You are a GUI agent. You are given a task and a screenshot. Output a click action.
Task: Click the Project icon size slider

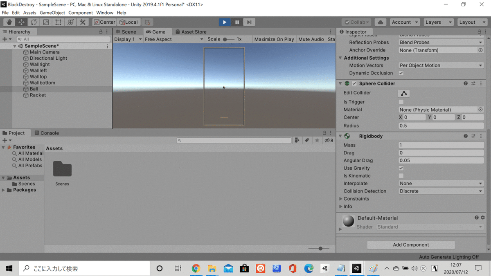(319, 249)
